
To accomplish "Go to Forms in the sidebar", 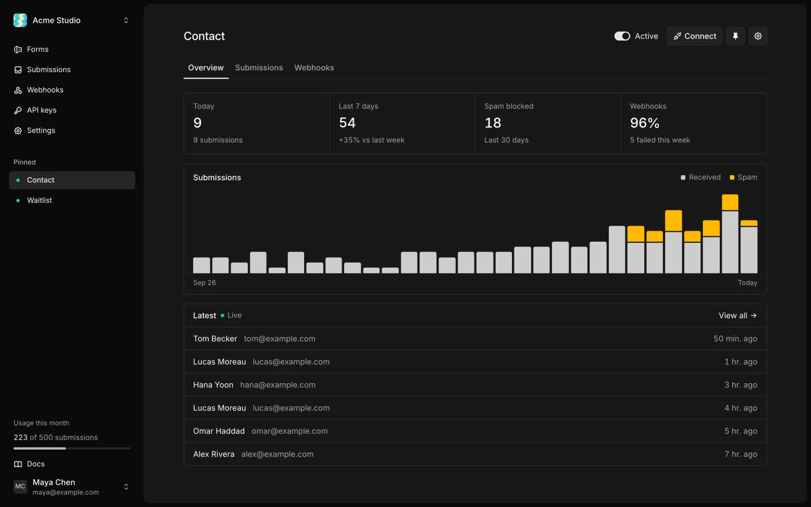I will (x=72, y=49).
